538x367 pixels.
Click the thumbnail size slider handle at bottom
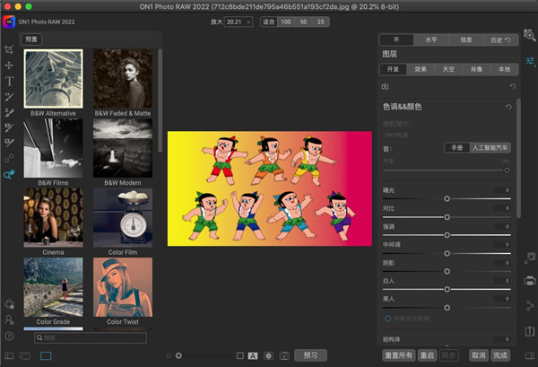click(178, 355)
